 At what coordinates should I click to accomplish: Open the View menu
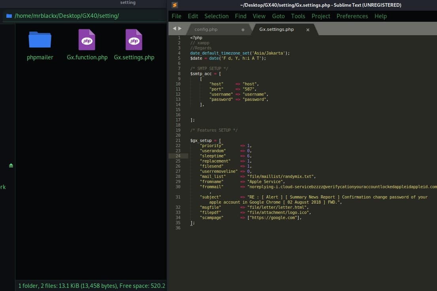click(259, 16)
